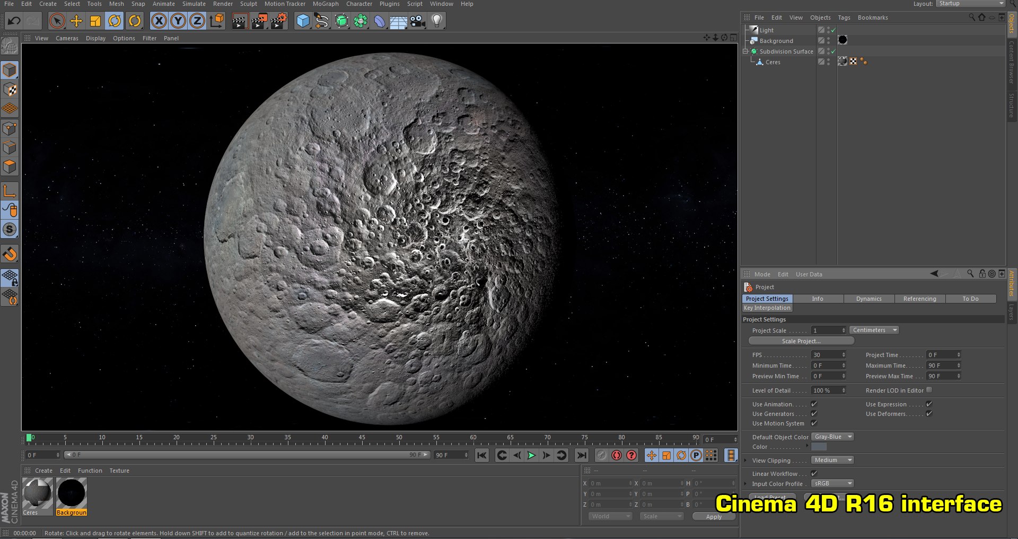Open the Key Interpolation tab
The image size is (1018, 539).
767,308
